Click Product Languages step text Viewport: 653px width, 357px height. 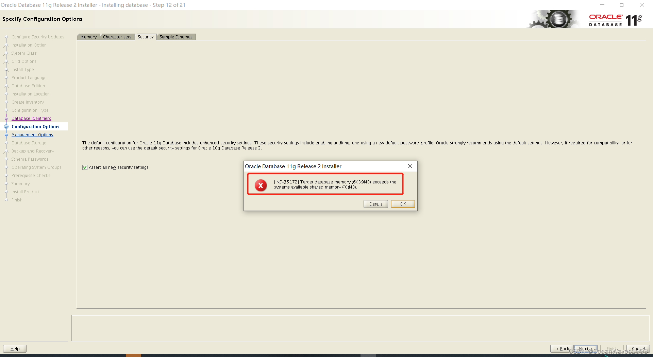click(x=30, y=78)
